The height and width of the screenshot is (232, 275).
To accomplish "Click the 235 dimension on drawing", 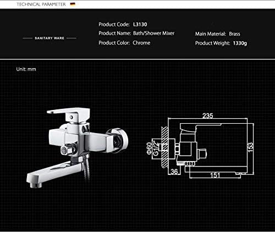I will point(208,115).
